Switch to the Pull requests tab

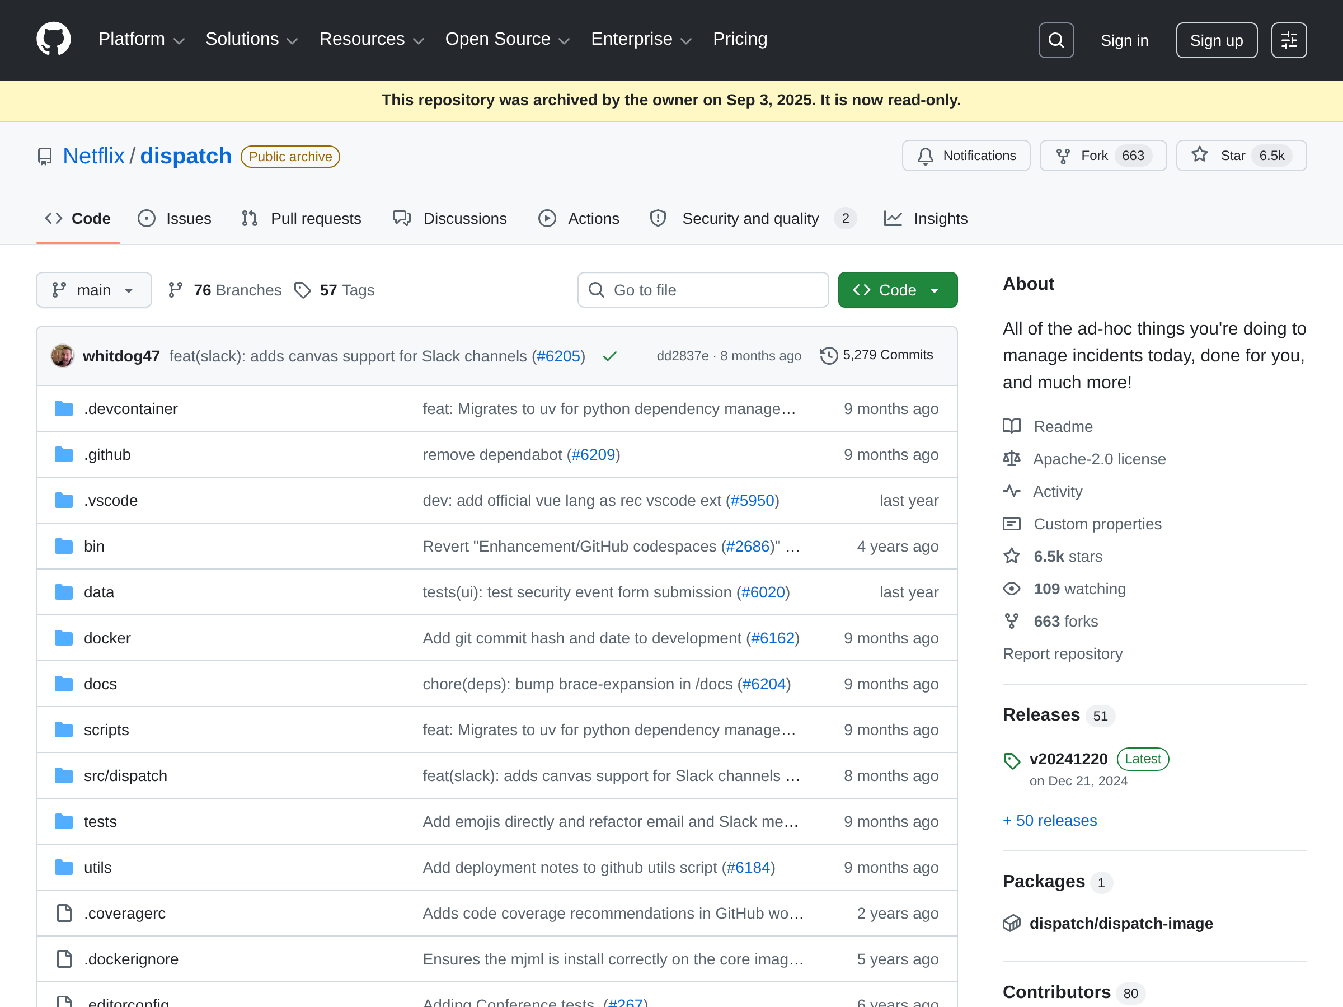pos(301,219)
